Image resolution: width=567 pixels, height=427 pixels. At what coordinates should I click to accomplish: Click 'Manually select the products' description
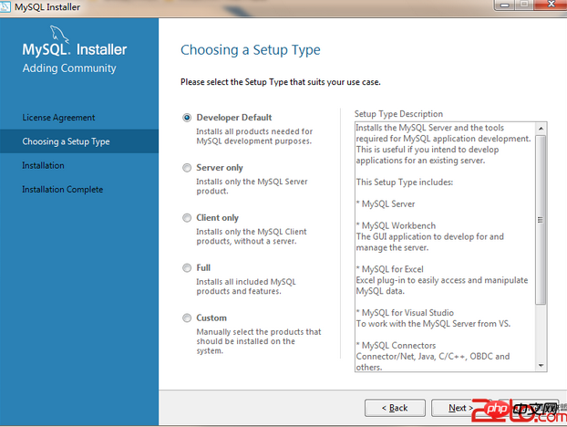(259, 341)
